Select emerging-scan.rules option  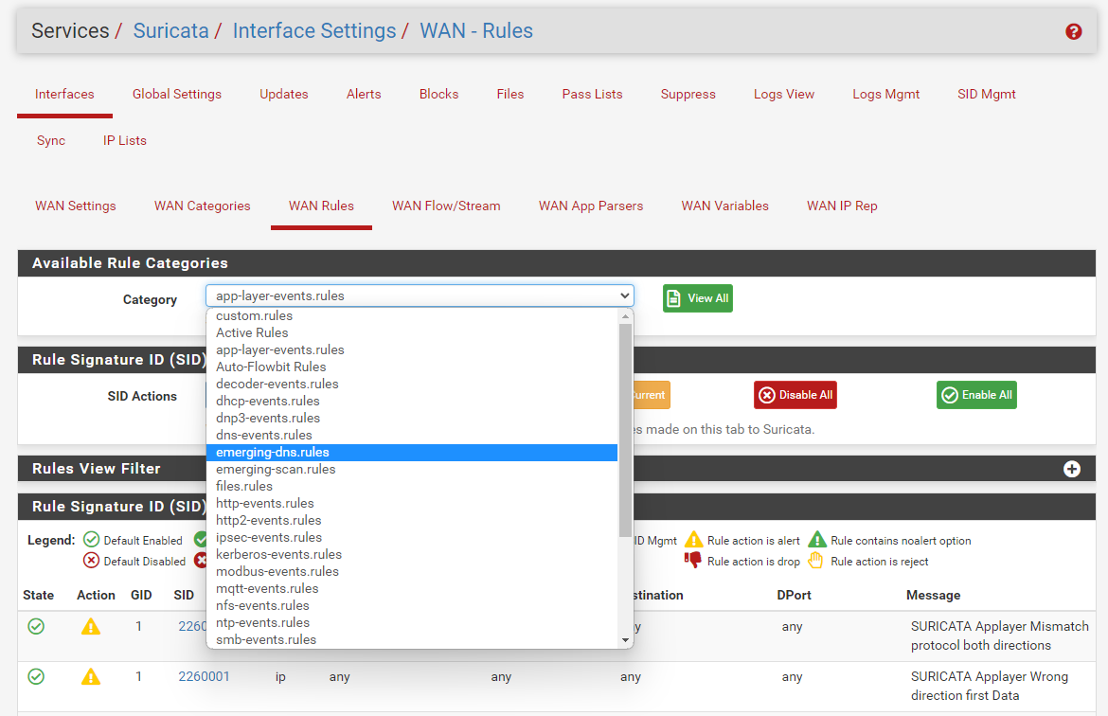coord(412,470)
